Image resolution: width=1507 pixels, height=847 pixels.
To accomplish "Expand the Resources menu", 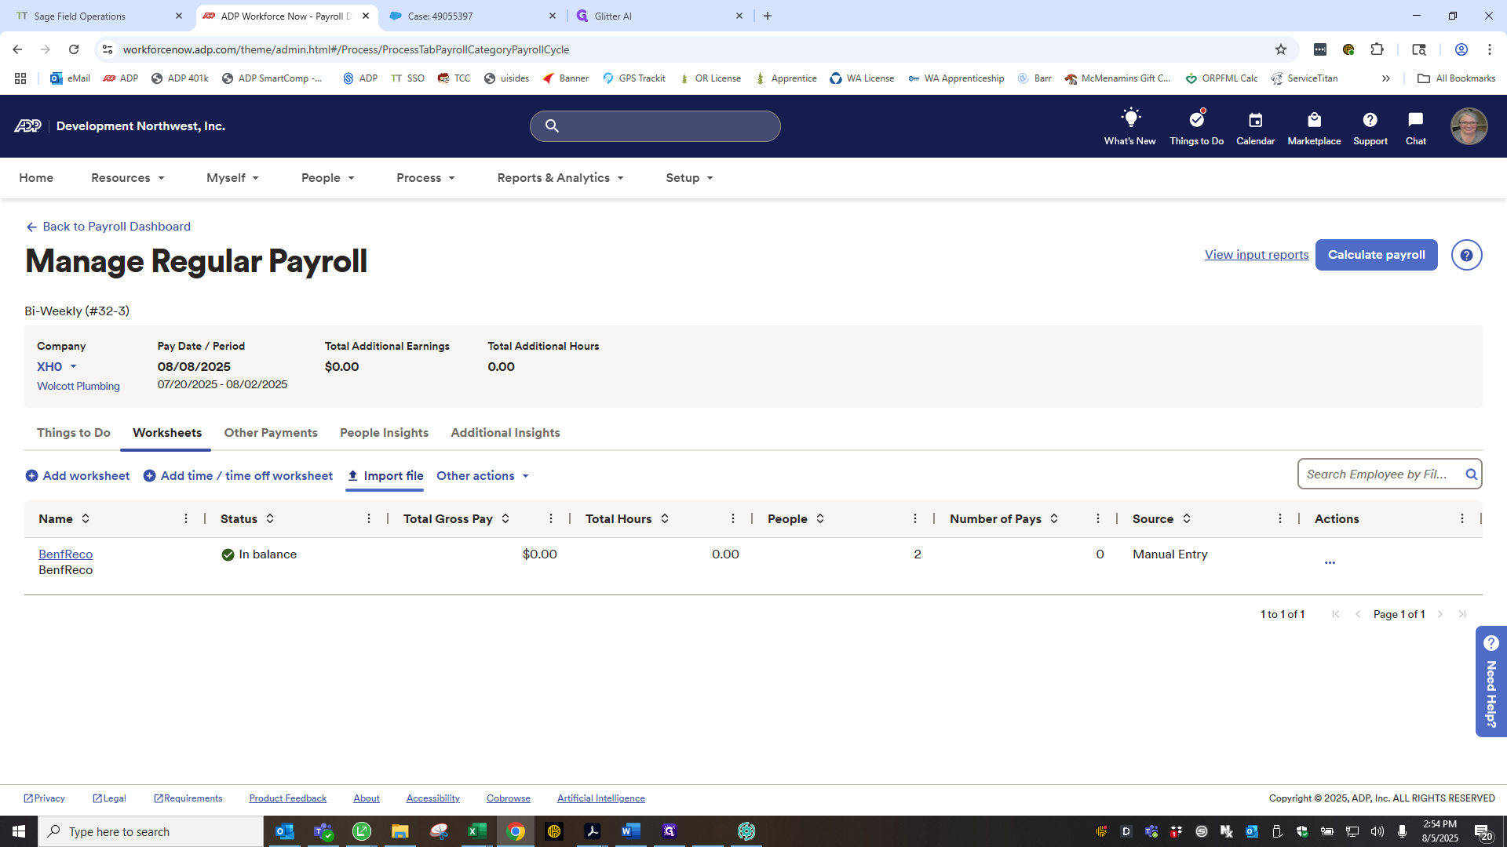I will point(128,178).
